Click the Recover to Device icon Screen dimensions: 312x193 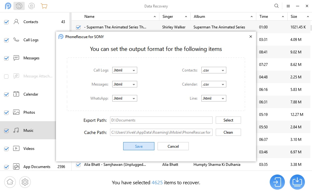point(277,182)
